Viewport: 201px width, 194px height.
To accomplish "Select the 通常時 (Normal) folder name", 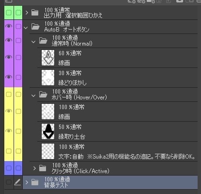I will click(72, 44).
